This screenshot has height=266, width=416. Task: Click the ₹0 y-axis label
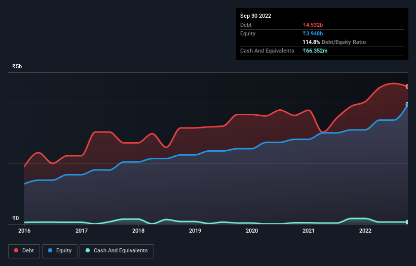pos(16,218)
